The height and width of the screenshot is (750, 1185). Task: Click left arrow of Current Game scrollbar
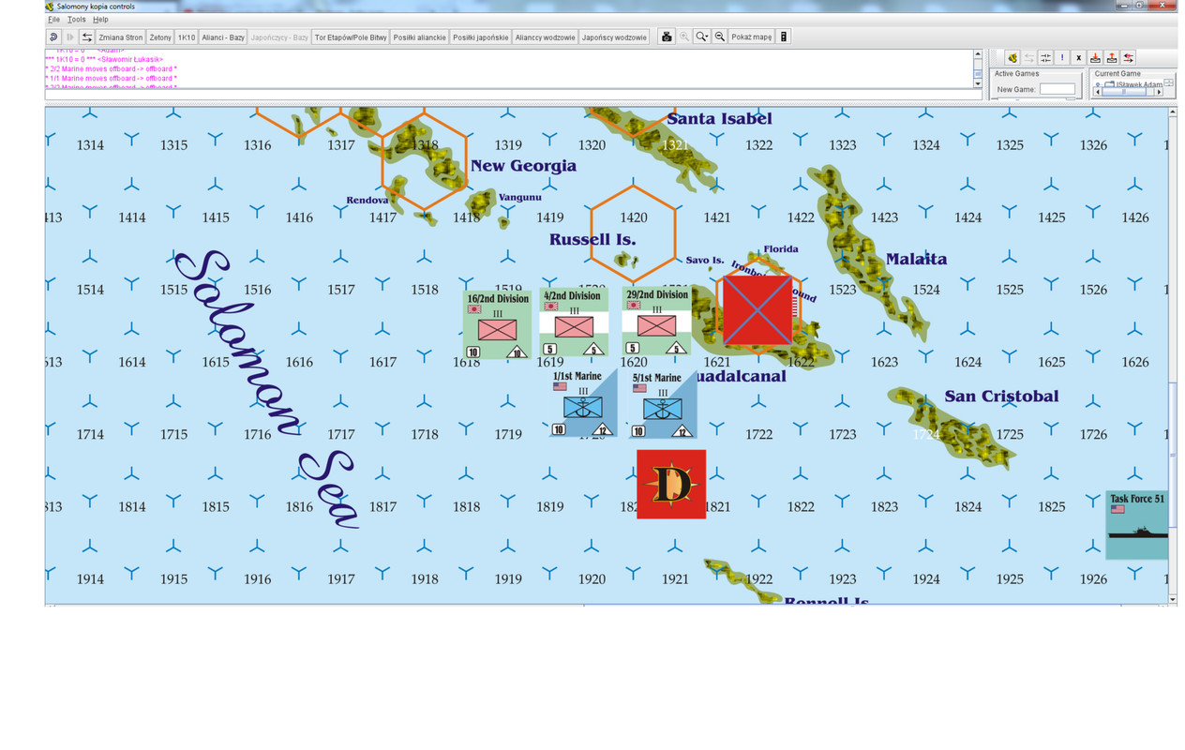pyautogui.click(x=1099, y=92)
